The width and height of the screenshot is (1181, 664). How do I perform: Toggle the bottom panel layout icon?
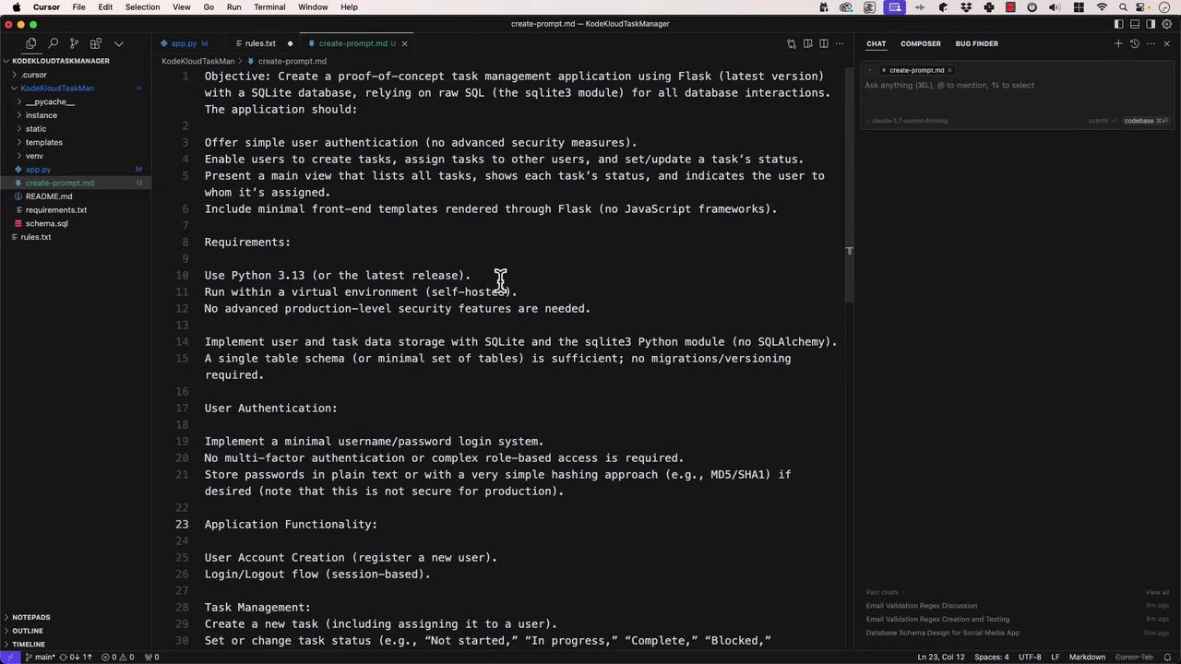1135,24
